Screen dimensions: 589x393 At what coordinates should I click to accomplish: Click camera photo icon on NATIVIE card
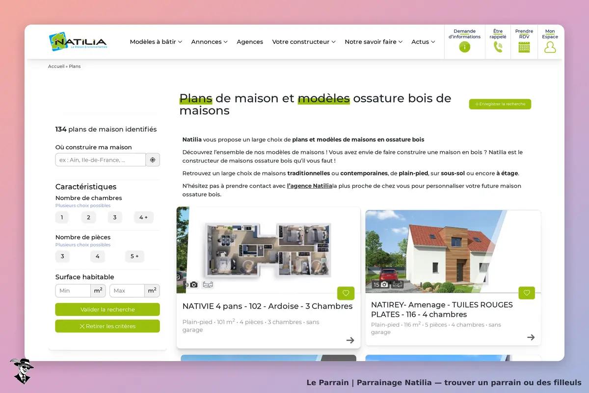(194, 284)
